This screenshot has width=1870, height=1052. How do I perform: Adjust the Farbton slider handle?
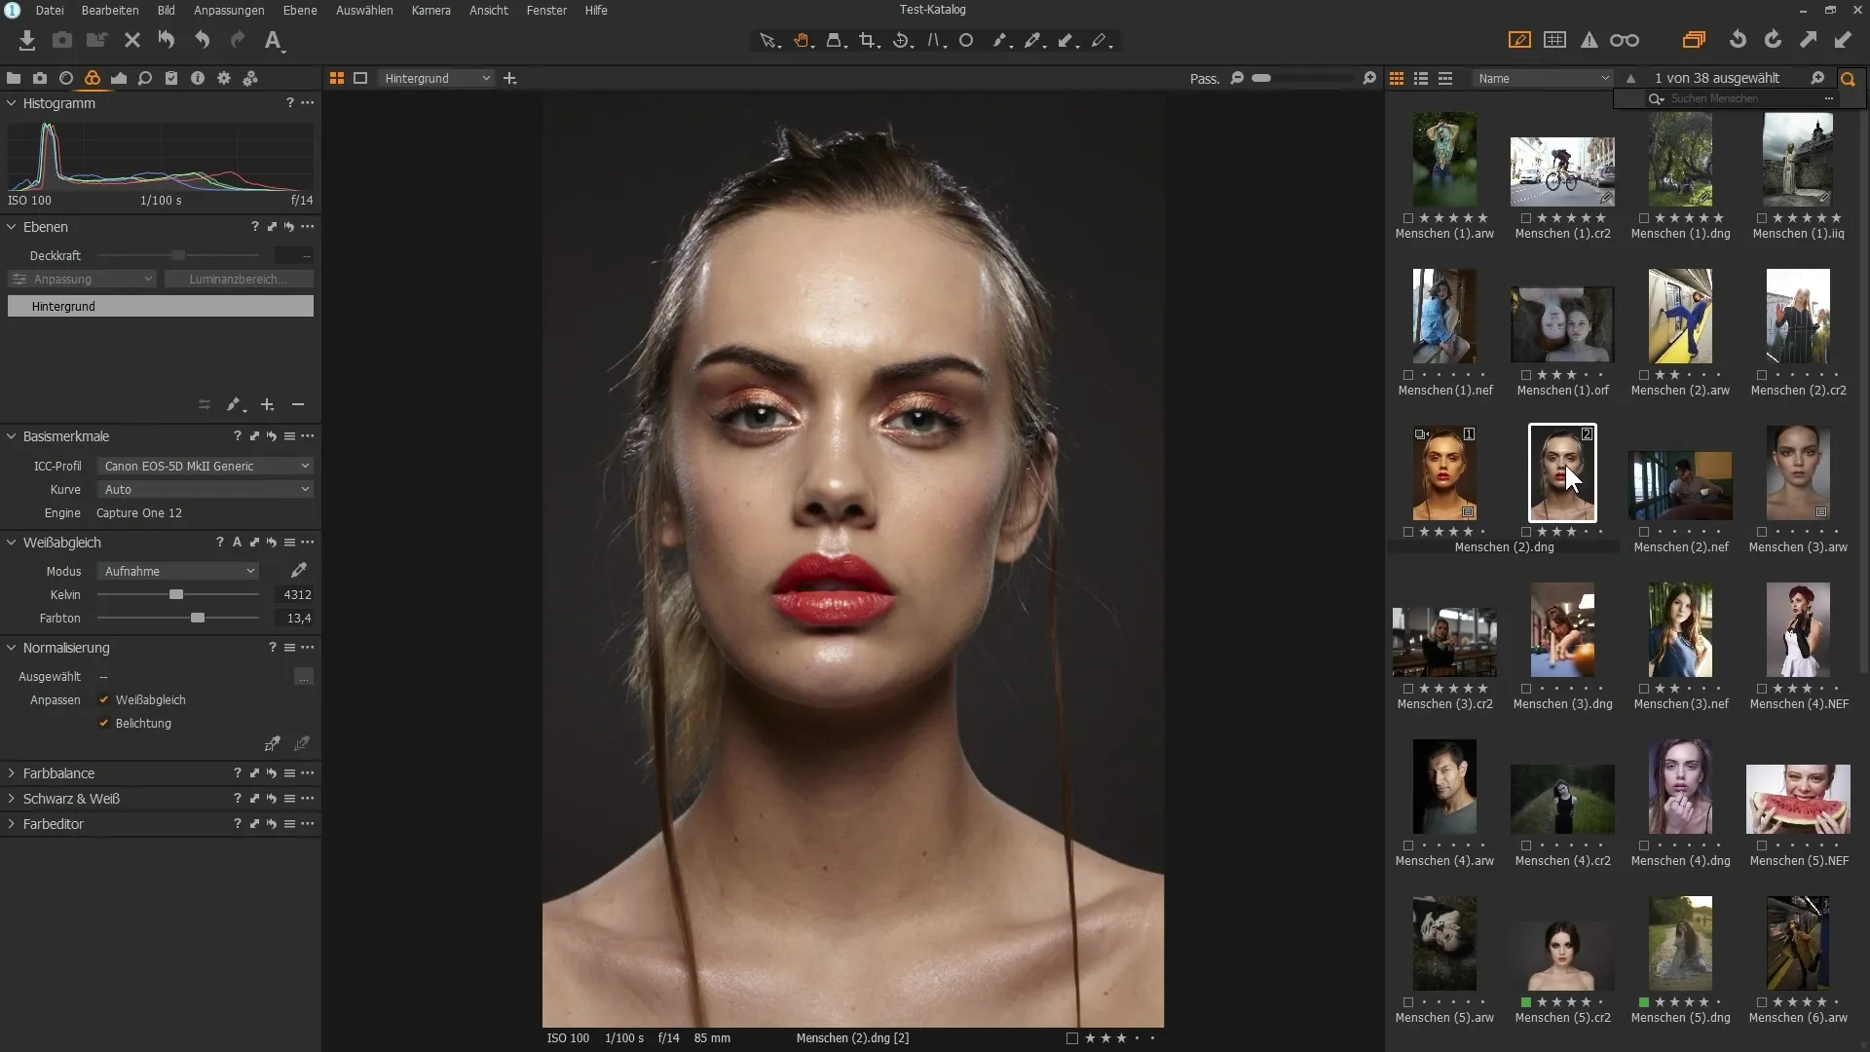click(x=198, y=618)
